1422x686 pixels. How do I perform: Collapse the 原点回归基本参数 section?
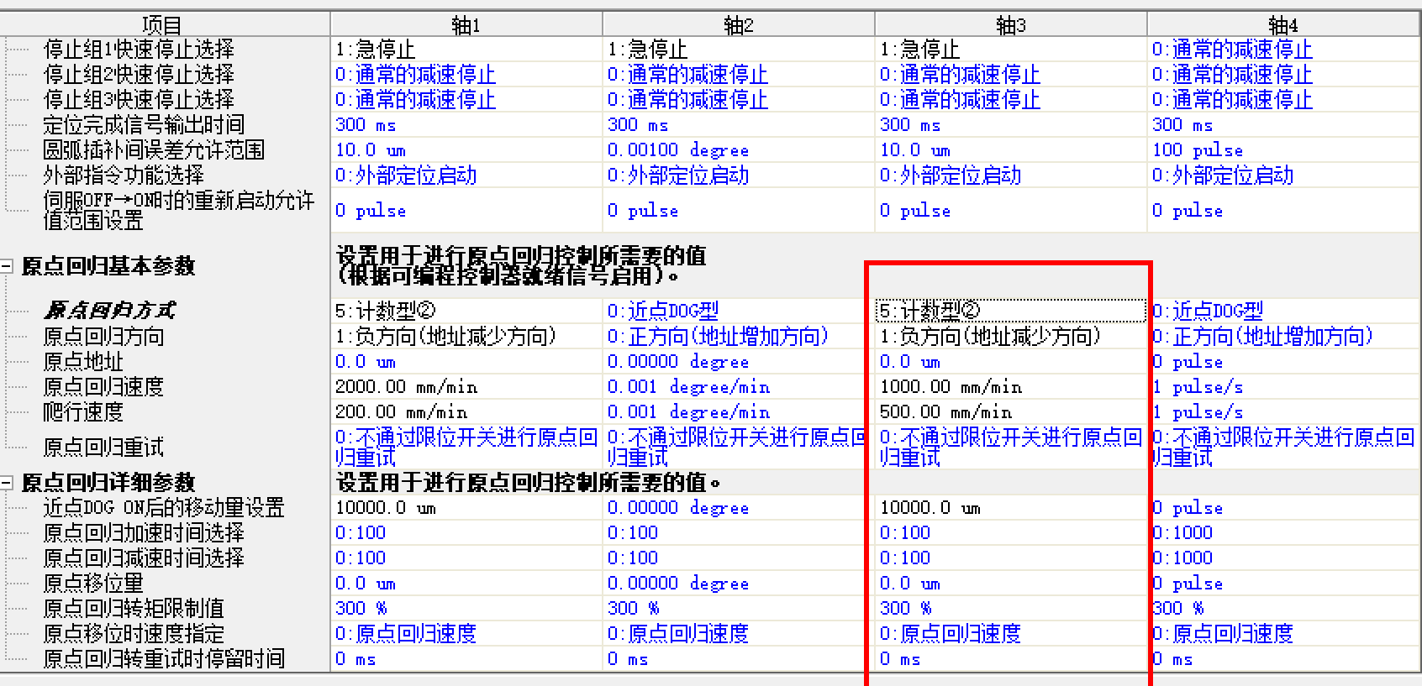pos(7,266)
